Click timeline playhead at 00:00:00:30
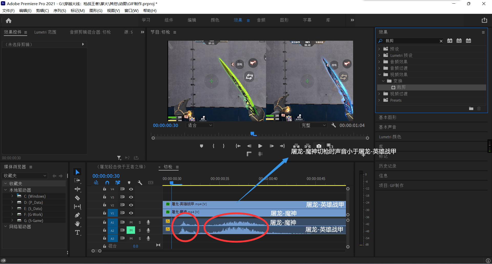 [x=171, y=183]
